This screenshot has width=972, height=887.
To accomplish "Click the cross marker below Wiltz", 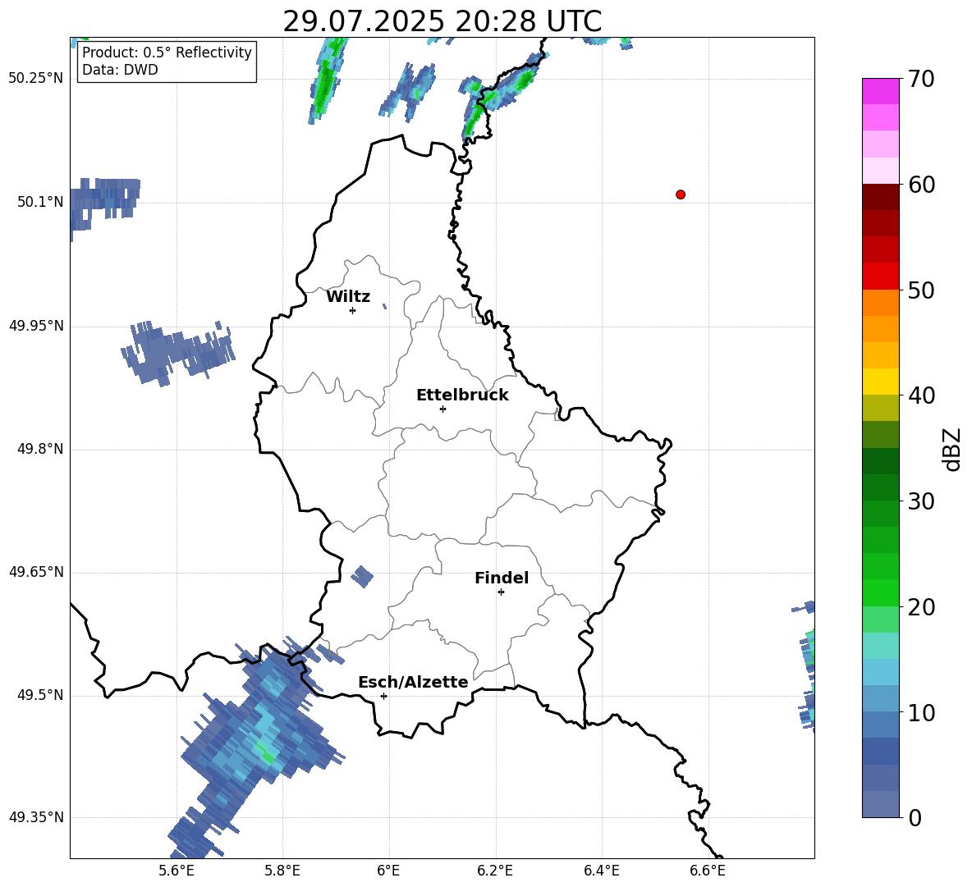I will (353, 310).
